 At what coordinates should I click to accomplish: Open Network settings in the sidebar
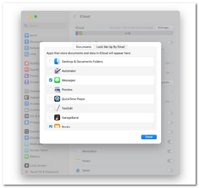click(x=32, y=48)
